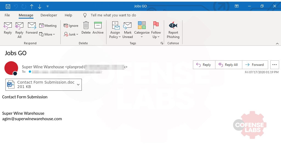The width and height of the screenshot is (281, 147).
Task: Save the message using the disk icon
Action: [8, 7]
